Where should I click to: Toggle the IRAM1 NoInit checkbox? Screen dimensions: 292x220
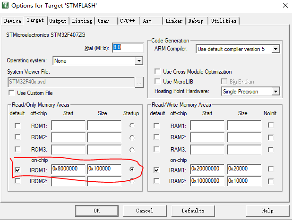pos(271,169)
